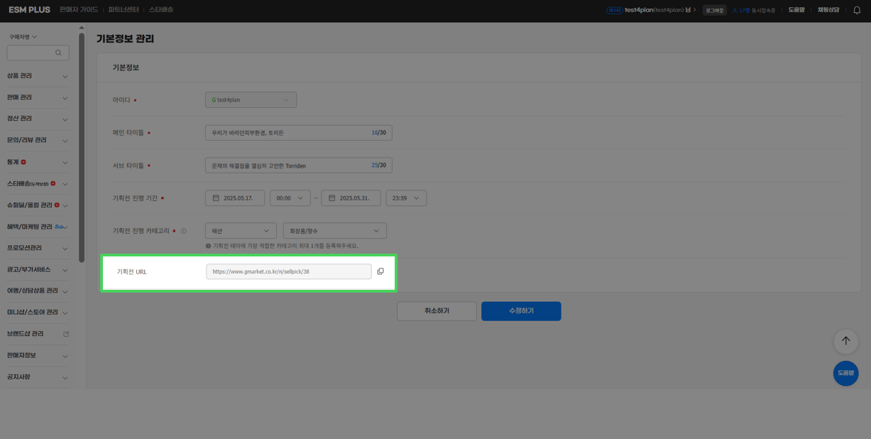Open the end date calendar 2025.05.31.

351,198
